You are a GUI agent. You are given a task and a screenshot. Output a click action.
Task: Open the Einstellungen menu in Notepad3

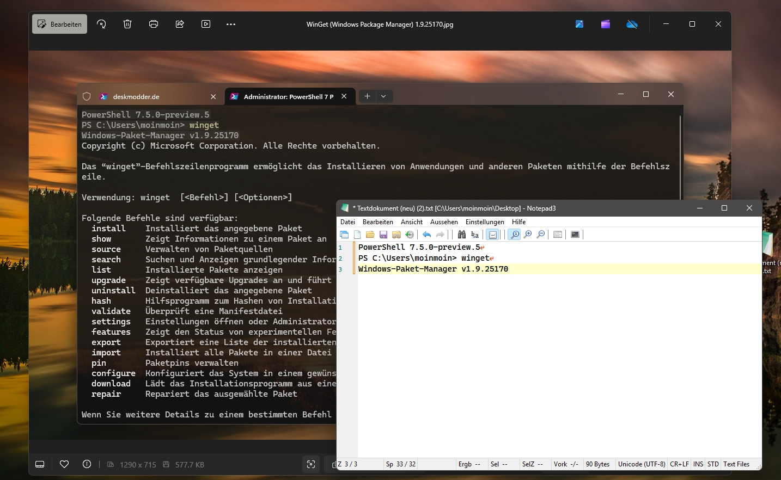coord(485,222)
